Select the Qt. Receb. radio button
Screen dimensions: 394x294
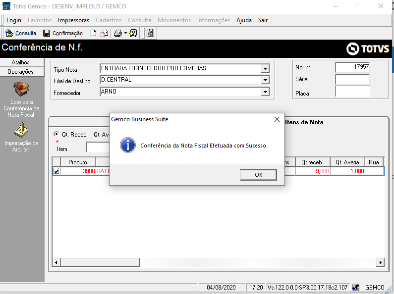(x=56, y=134)
